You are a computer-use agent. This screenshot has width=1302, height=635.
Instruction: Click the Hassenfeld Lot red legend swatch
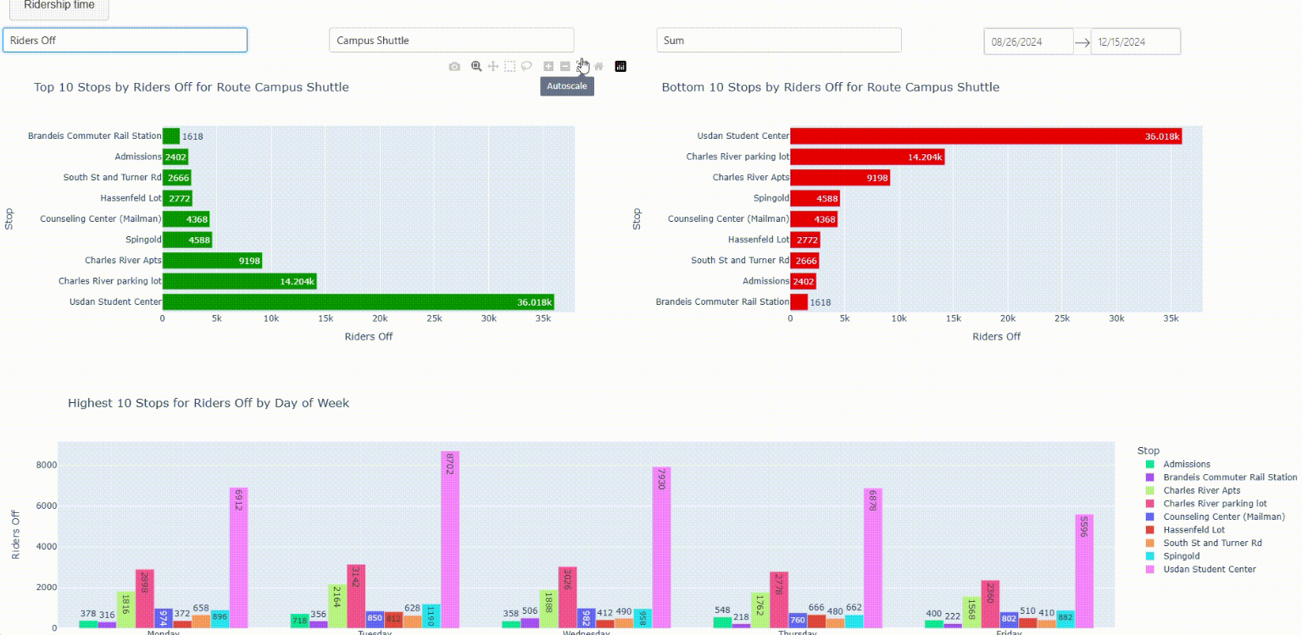pos(1150,530)
